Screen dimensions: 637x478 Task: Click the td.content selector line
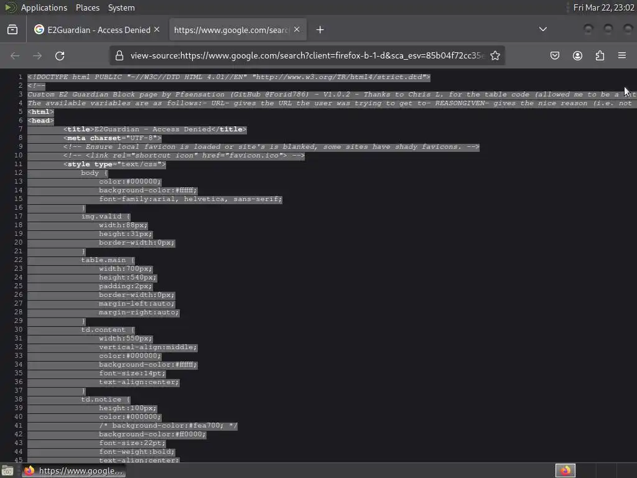pyautogui.click(x=108, y=330)
